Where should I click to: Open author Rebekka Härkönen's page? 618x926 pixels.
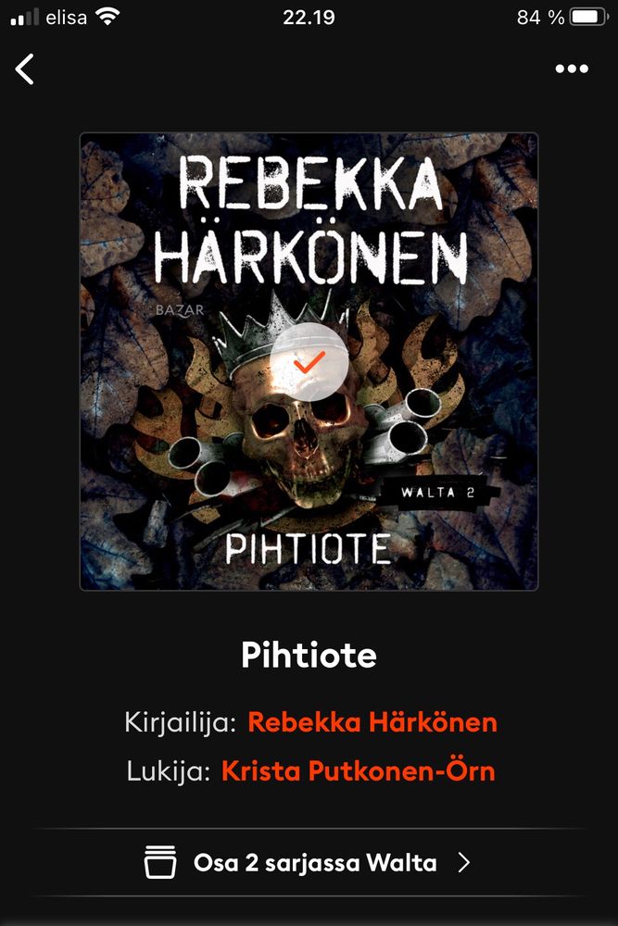tap(372, 722)
